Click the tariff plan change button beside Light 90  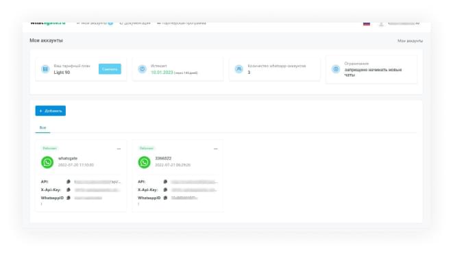click(x=110, y=69)
